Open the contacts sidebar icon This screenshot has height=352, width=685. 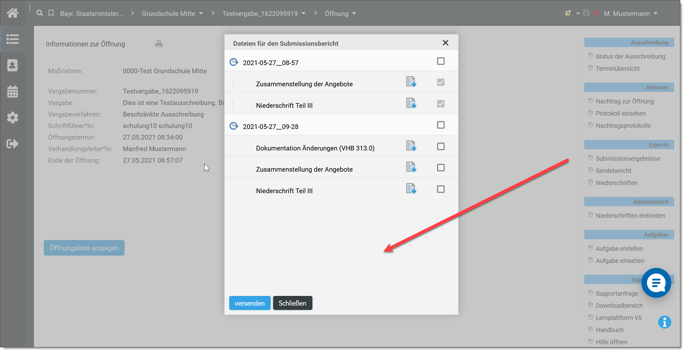(13, 65)
